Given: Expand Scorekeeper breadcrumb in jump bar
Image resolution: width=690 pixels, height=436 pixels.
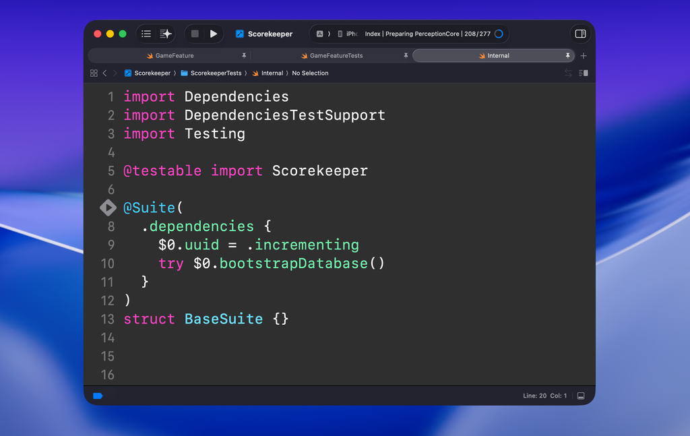Looking at the screenshot, I should [x=152, y=73].
